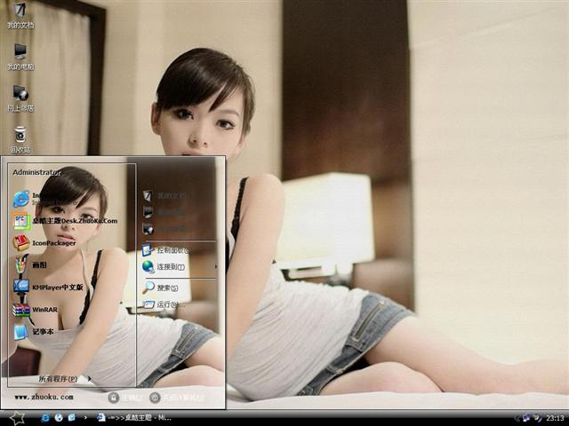Click the globe icon in quick launch

[59, 418]
